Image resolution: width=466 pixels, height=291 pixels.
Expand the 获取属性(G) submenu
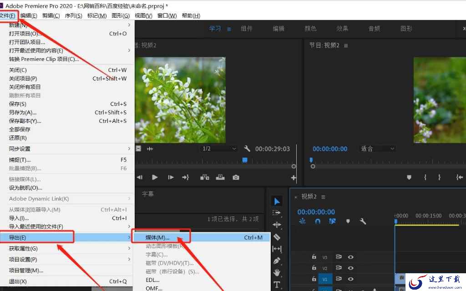click(67, 248)
